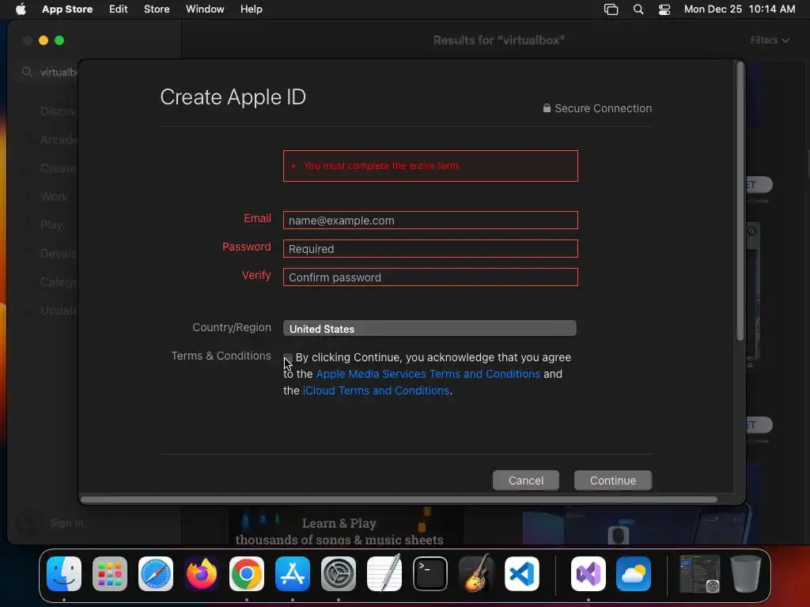Click Sign In in the sidebar
This screenshot has height=607, width=810.
tap(66, 523)
